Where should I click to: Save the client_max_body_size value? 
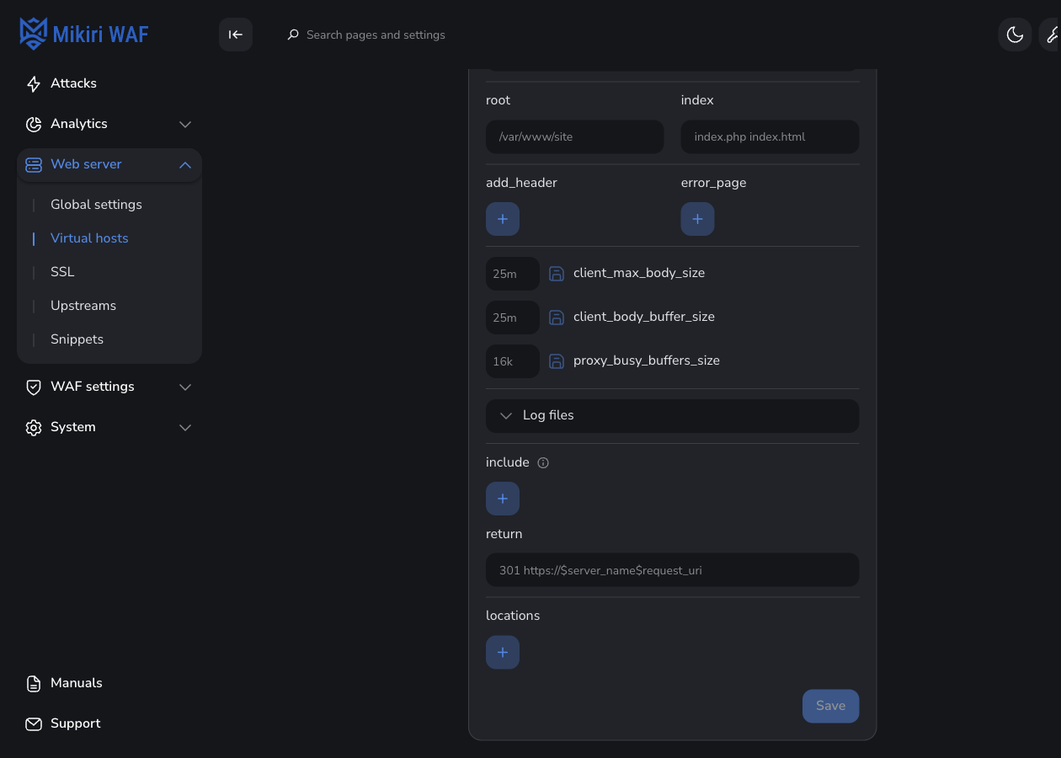click(557, 273)
